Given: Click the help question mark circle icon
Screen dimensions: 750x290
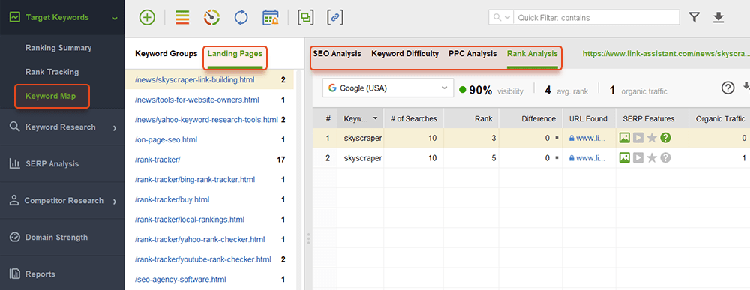Looking at the screenshot, I should (x=727, y=88).
